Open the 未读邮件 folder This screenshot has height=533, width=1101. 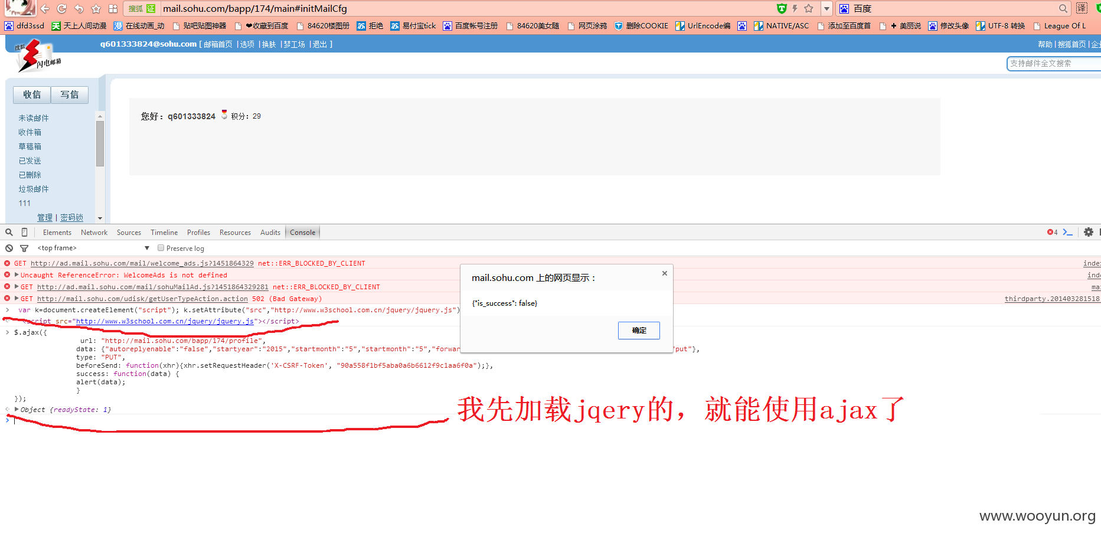coord(34,118)
